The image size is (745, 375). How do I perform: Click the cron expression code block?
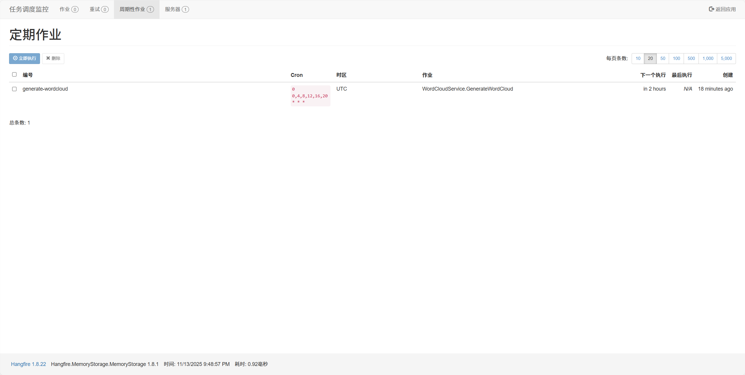click(x=310, y=96)
